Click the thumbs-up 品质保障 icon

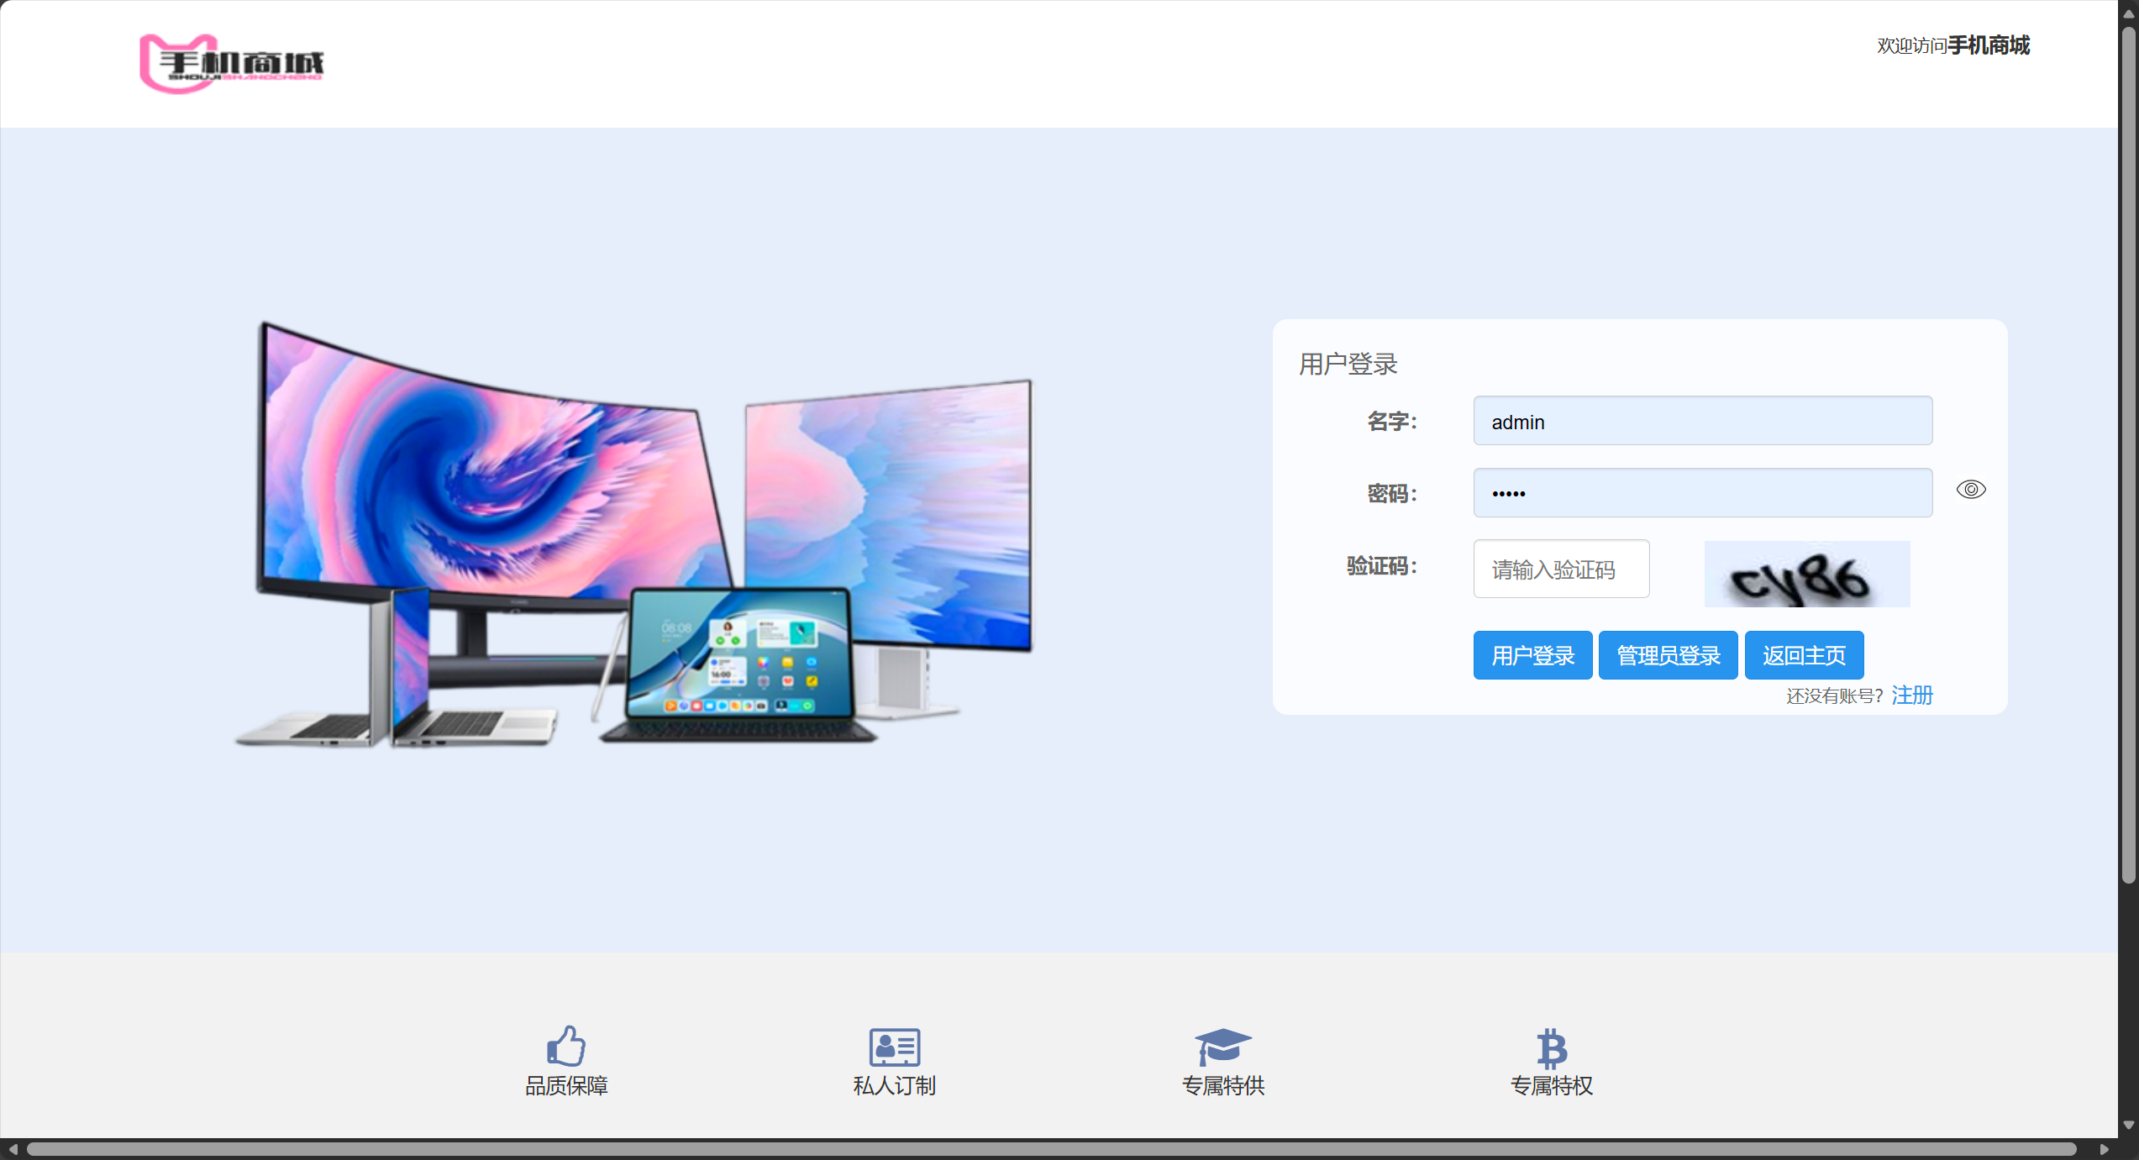coord(565,1046)
